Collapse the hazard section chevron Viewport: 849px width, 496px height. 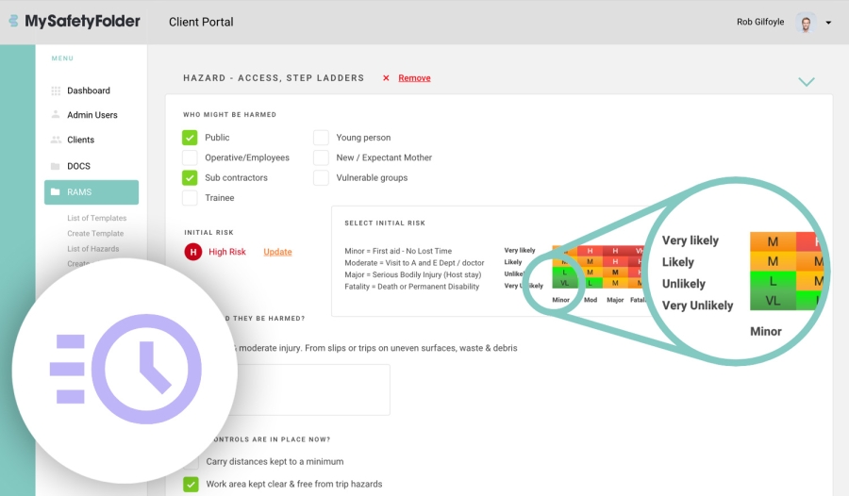click(806, 82)
